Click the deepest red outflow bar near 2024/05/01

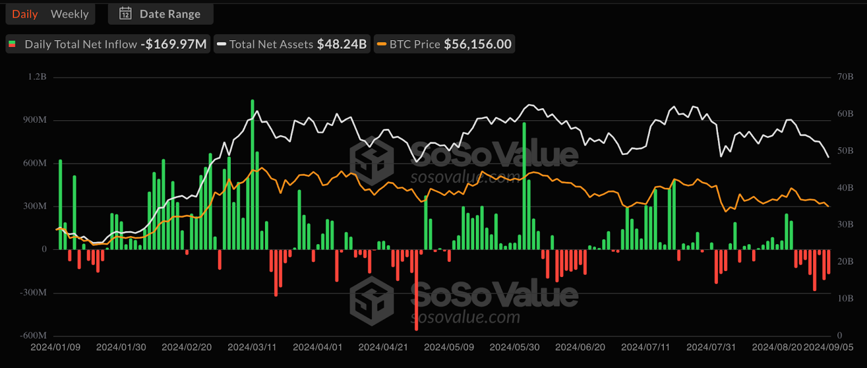416,290
